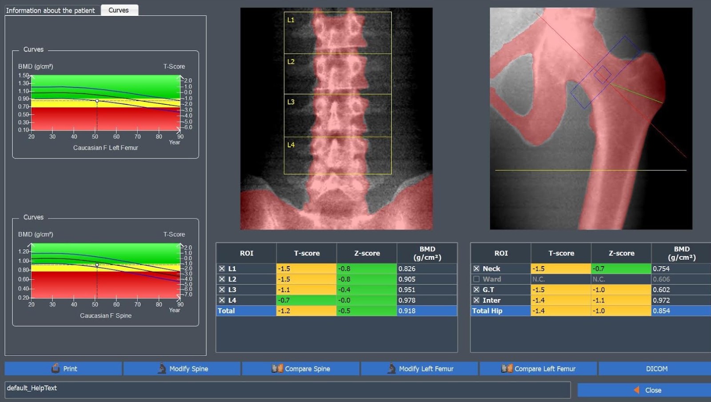Uncheck the L4 ROI checkbox
This screenshot has height=402, width=711.
[222, 300]
